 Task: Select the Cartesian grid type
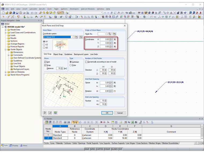[71, 62]
